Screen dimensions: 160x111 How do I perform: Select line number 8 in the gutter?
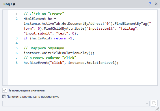[x=16, y=63]
